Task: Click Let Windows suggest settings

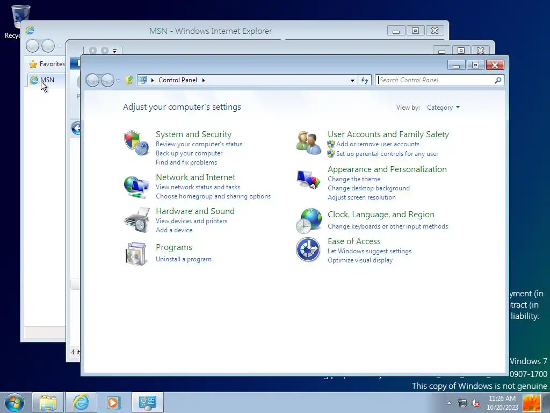Action: click(370, 251)
